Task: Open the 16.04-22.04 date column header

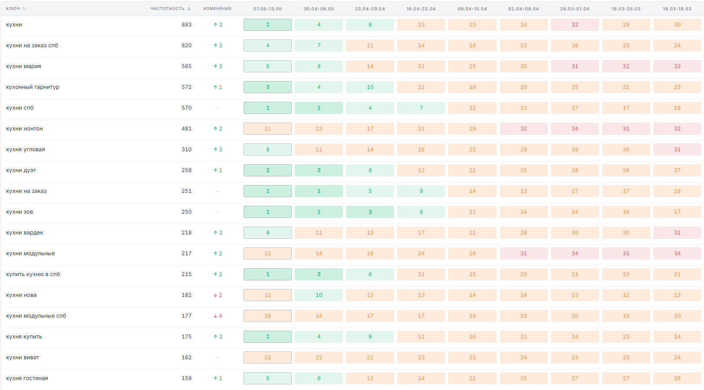Action: coord(421,9)
